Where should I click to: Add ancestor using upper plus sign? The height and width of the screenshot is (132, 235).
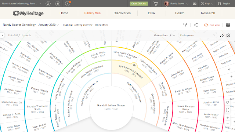tap(229, 69)
